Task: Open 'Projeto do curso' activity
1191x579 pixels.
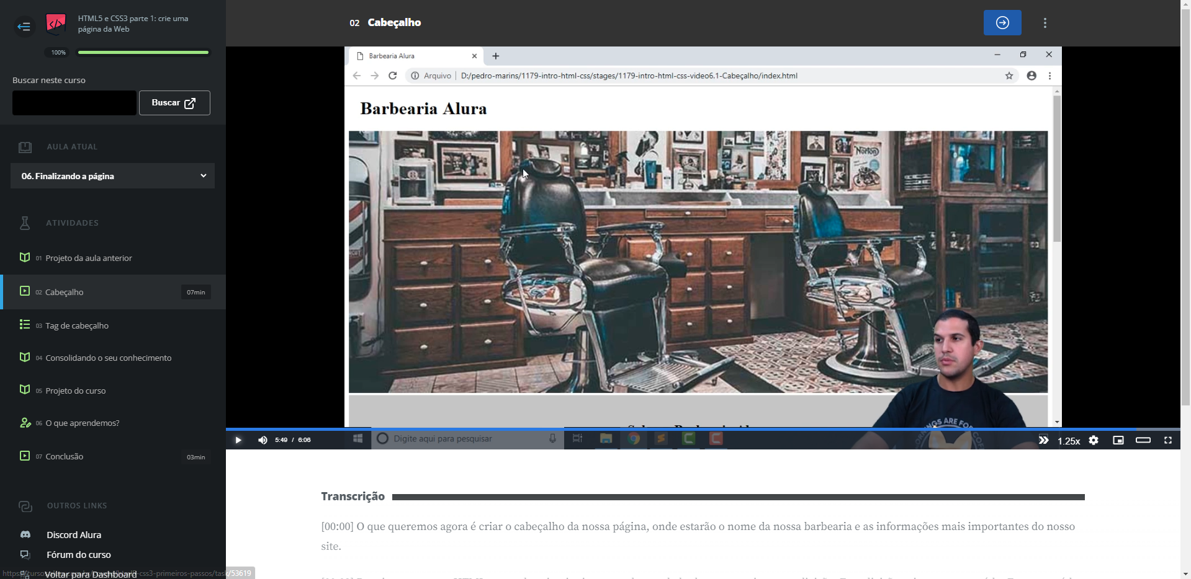Action: (x=75, y=391)
